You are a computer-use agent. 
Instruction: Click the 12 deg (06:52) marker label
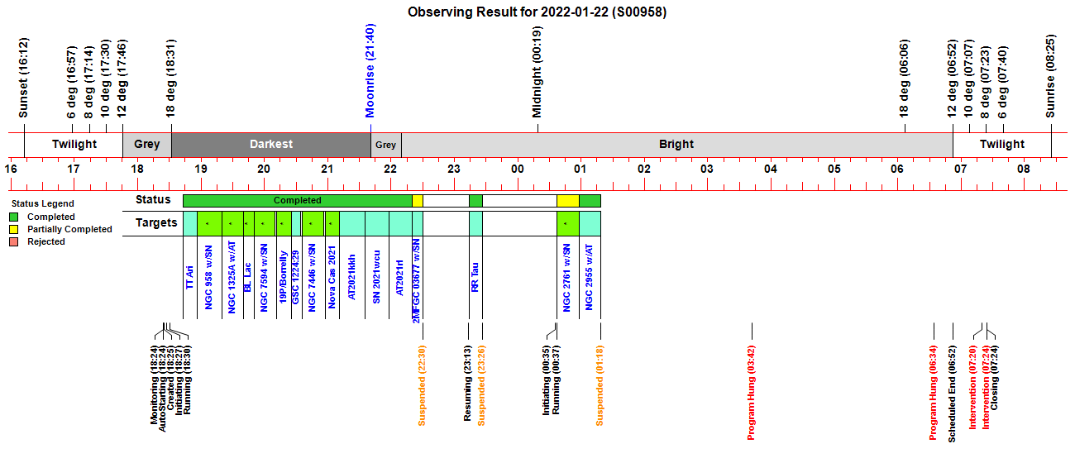coord(953,79)
